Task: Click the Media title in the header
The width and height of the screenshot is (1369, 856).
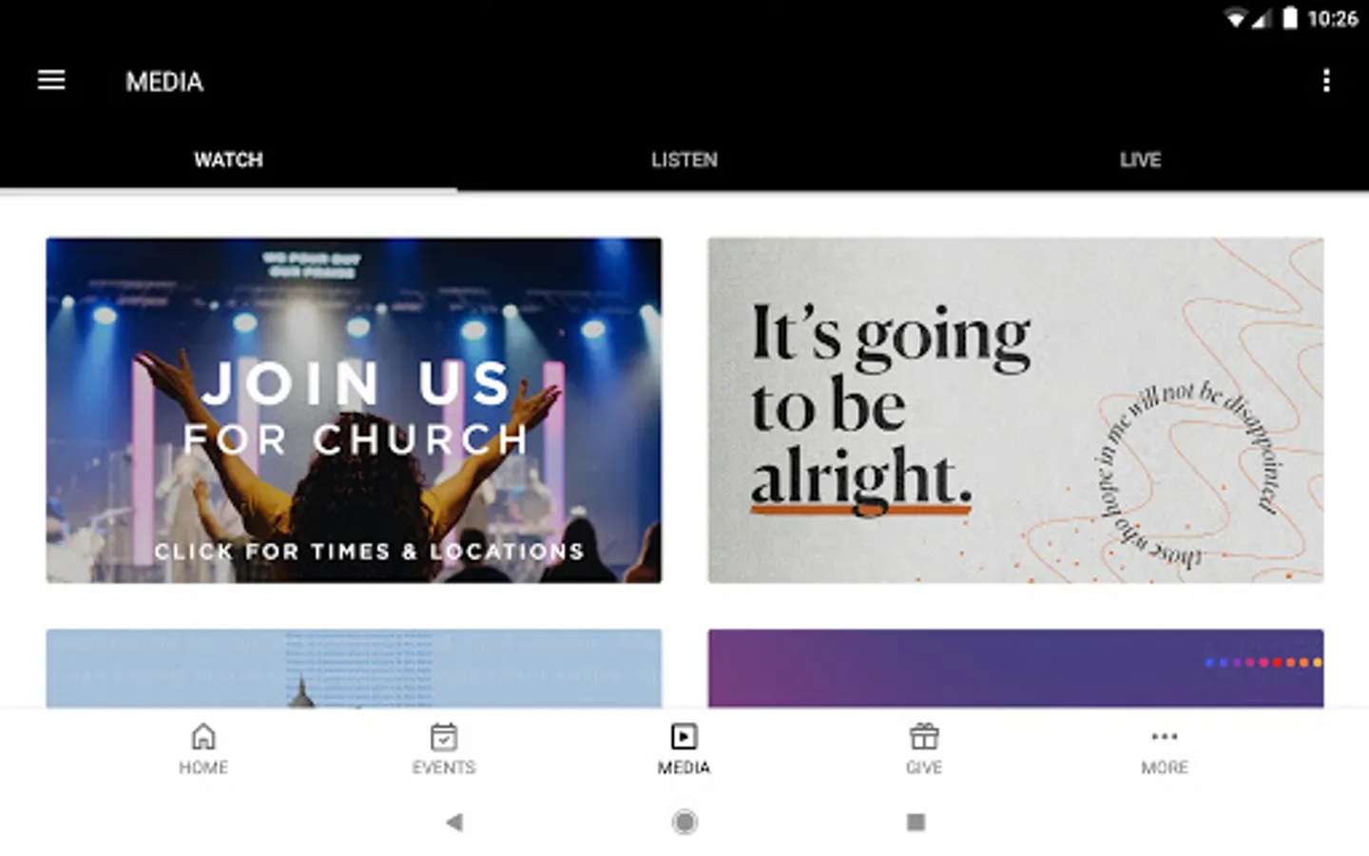Action: click(x=164, y=82)
